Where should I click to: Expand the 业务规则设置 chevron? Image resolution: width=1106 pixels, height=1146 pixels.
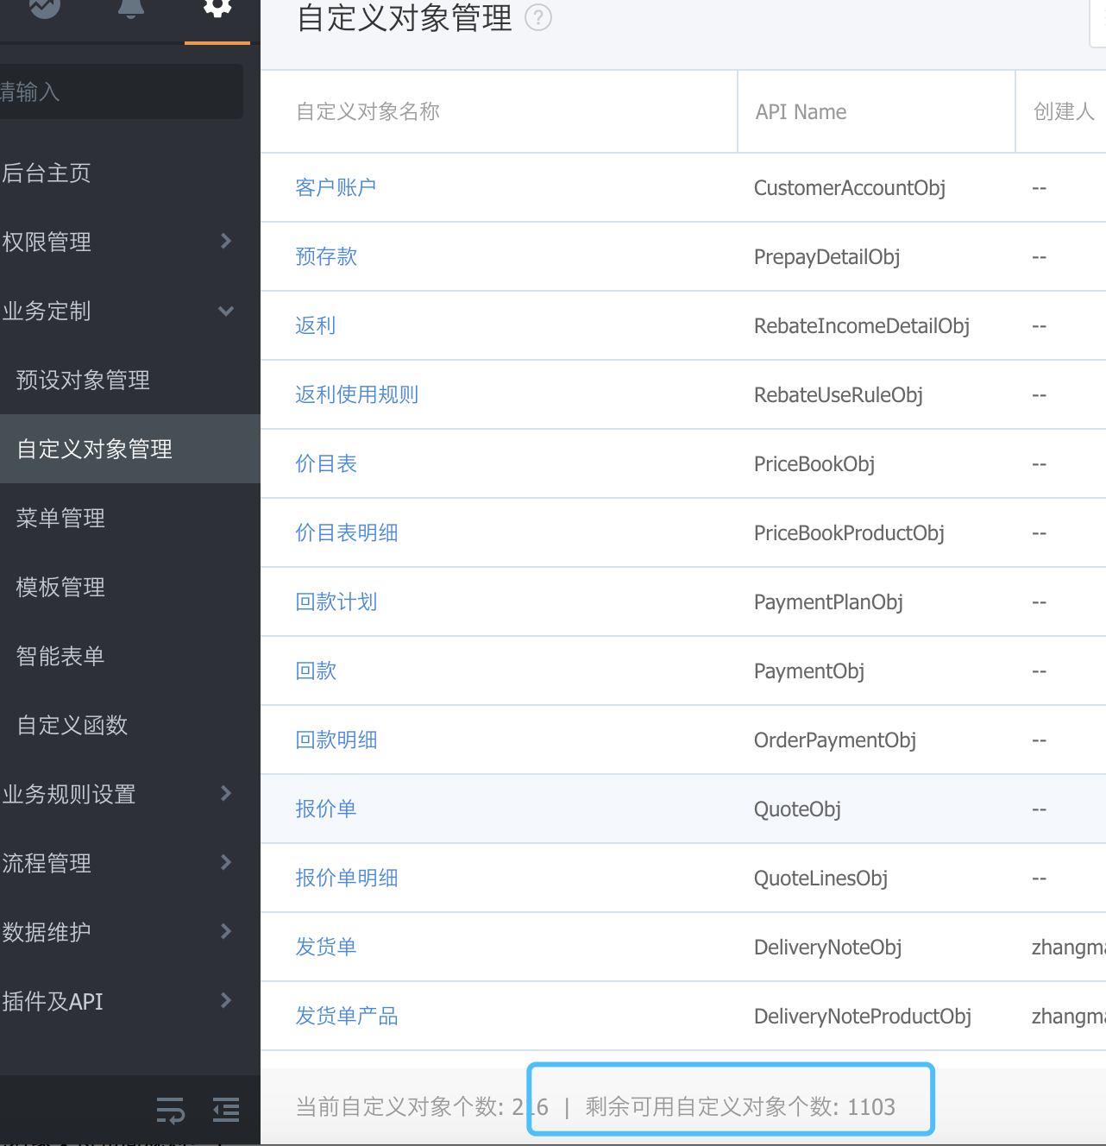[x=226, y=793]
